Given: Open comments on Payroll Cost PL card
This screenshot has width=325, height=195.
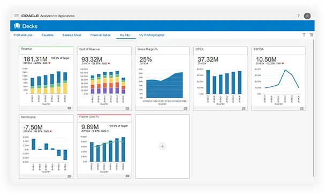Looking at the screenshot, I should click(127, 176).
